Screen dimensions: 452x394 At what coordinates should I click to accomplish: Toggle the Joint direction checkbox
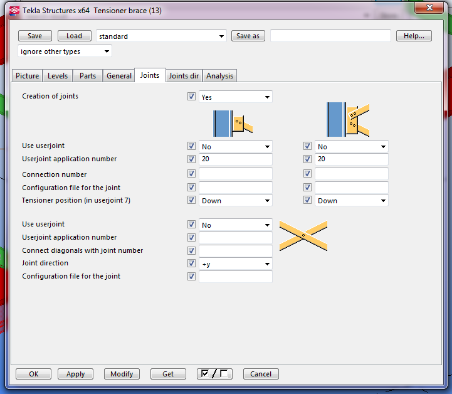[191, 263]
